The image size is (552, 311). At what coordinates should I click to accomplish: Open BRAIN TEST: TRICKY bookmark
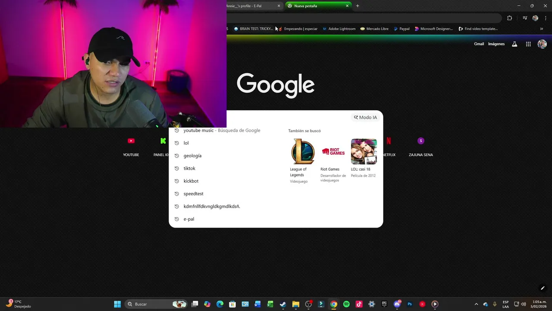254,29
